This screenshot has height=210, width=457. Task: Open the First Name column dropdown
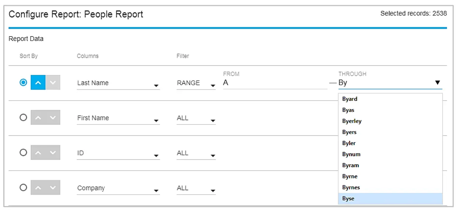pyautogui.click(x=118, y=118)
